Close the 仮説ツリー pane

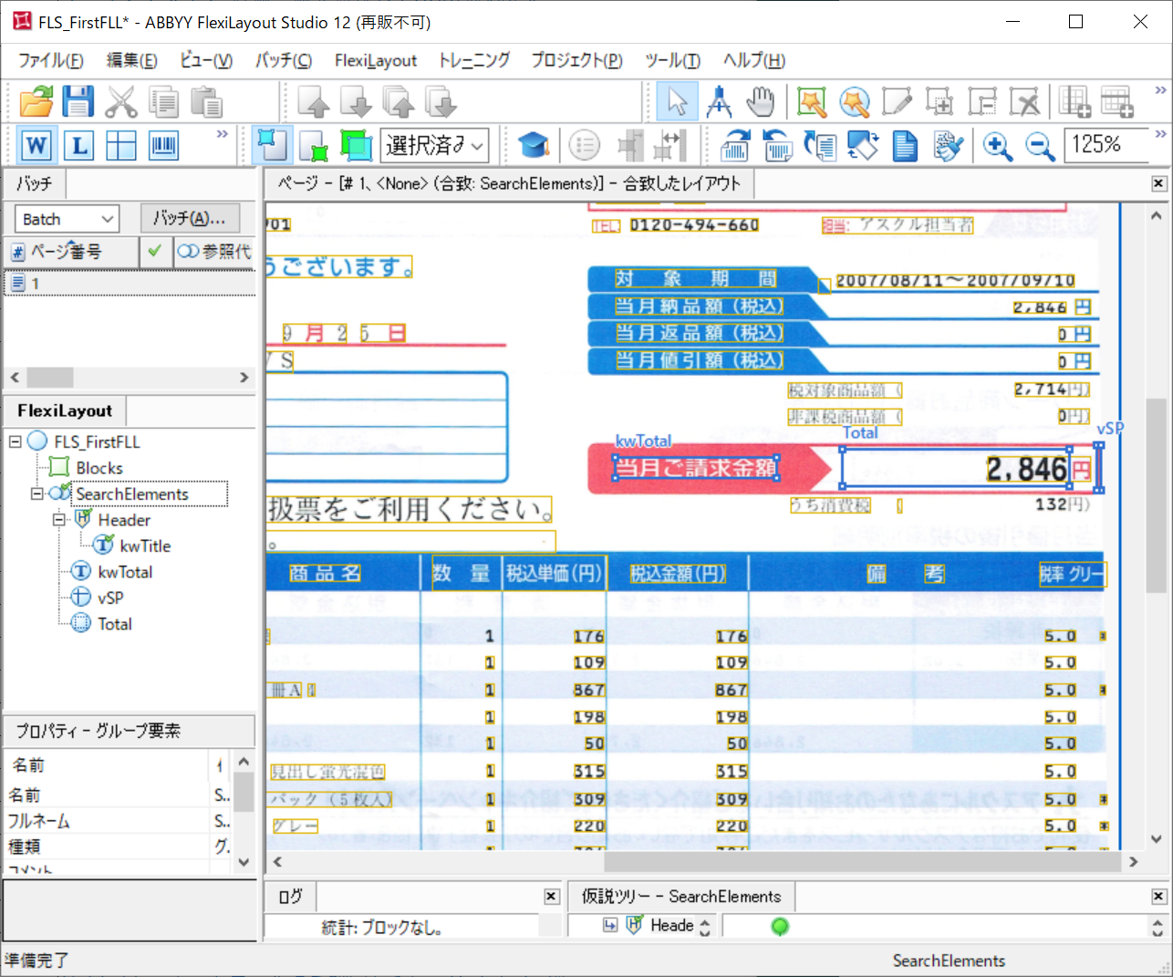(x=1158, y=897)
